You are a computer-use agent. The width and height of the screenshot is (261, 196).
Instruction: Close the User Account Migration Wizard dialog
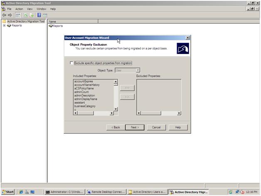tap(187, 38)
